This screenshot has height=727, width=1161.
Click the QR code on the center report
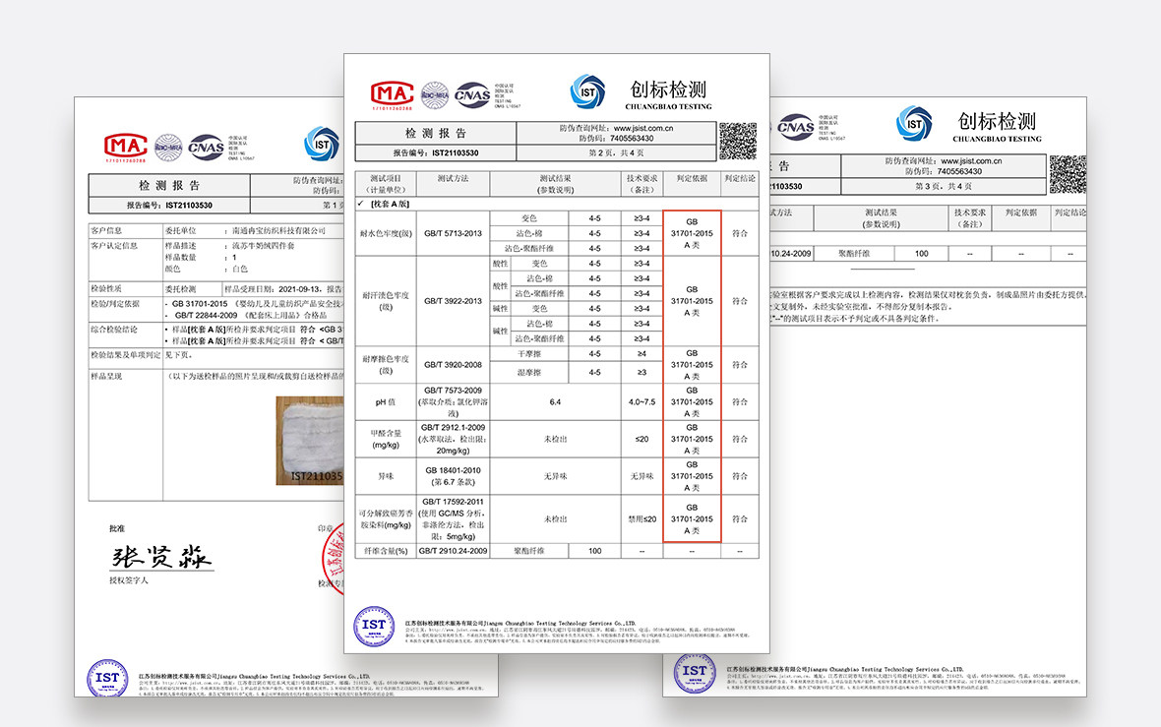(x=738, y=141)
